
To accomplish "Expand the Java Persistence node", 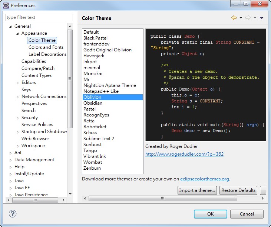I will 10,195.
